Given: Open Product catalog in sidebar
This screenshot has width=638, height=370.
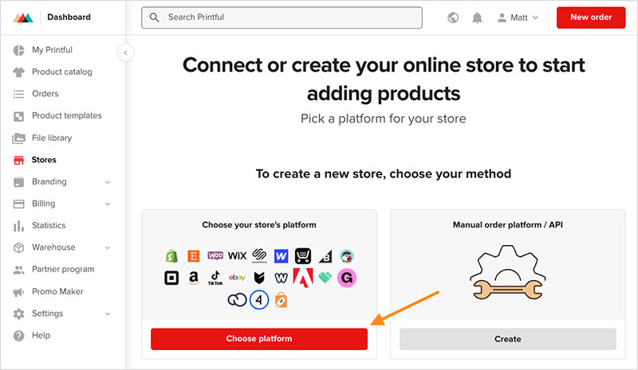Looking at the screenshot, I should tap(62, 72).
